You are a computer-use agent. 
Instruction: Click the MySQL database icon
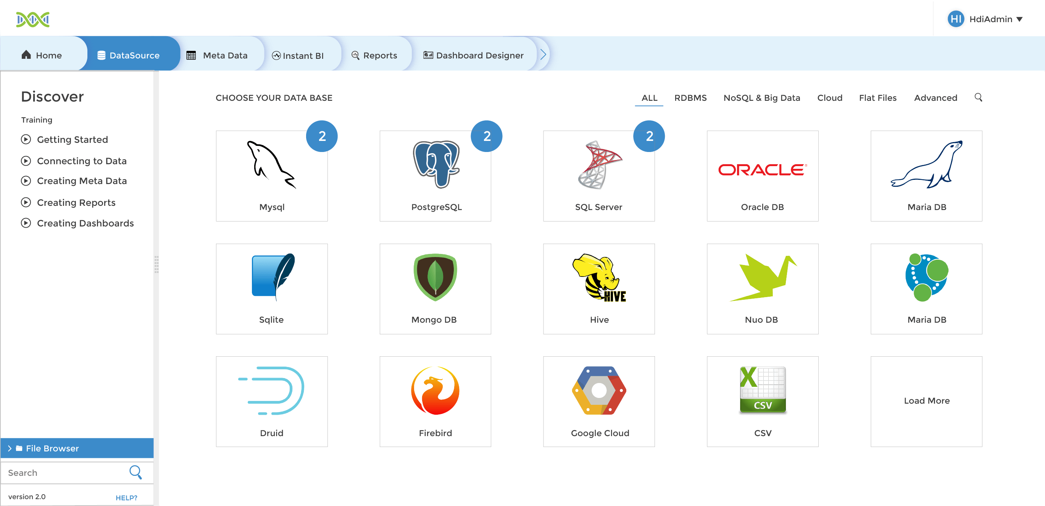pyautogui.click(x=272, y=175)
